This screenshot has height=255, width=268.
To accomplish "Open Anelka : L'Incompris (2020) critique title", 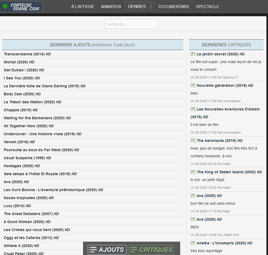I will click(224, 243).
